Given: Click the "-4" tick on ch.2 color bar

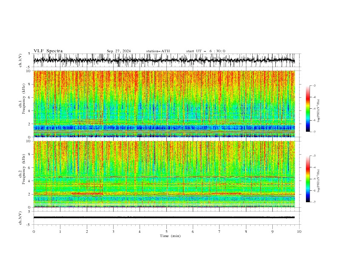Looking at the screenshot, I should 314,167.
